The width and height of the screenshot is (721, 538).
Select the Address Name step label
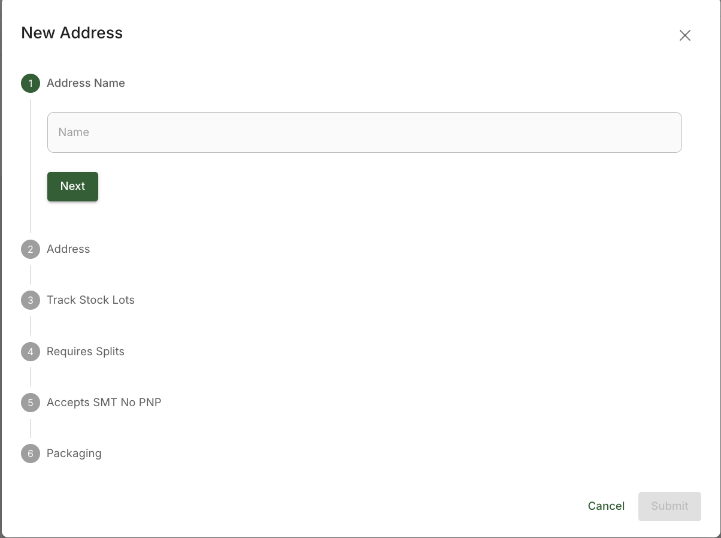point(86,83)
